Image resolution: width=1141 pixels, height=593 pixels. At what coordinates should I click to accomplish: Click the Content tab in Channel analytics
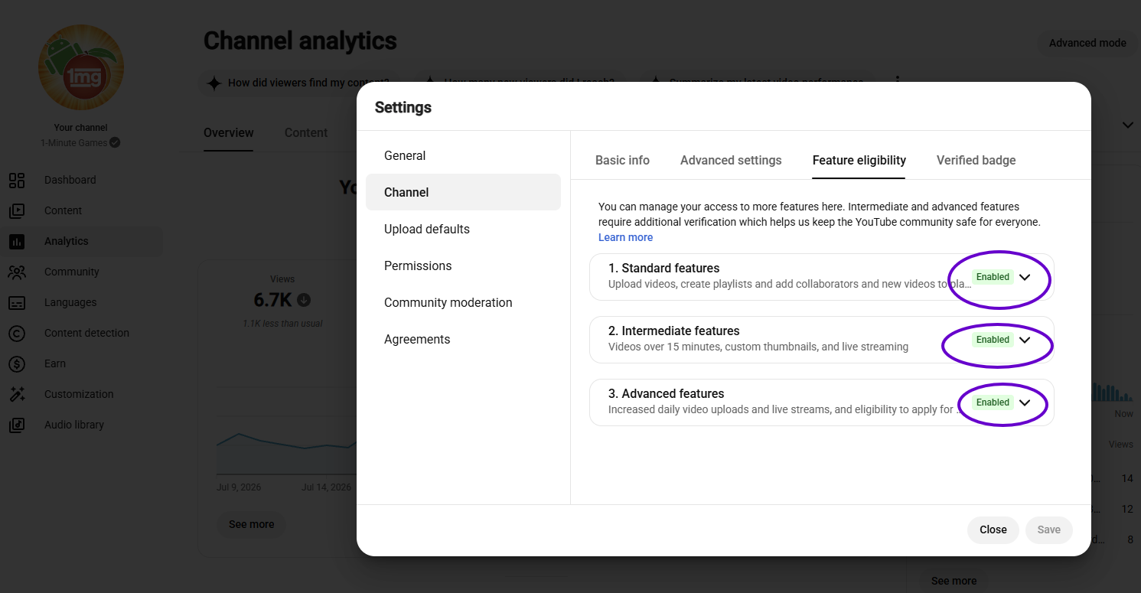click(x=306, y=132)
